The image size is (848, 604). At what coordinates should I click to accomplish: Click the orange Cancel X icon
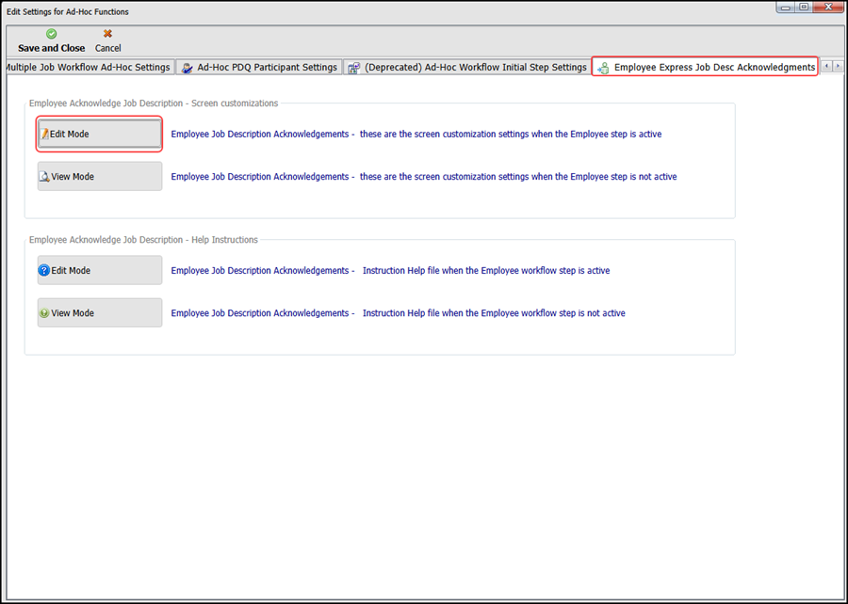tap(107, 34)
